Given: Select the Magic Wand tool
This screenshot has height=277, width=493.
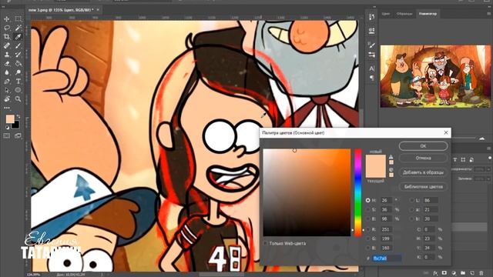Looking at the screenshot, I should pos(18,28).
